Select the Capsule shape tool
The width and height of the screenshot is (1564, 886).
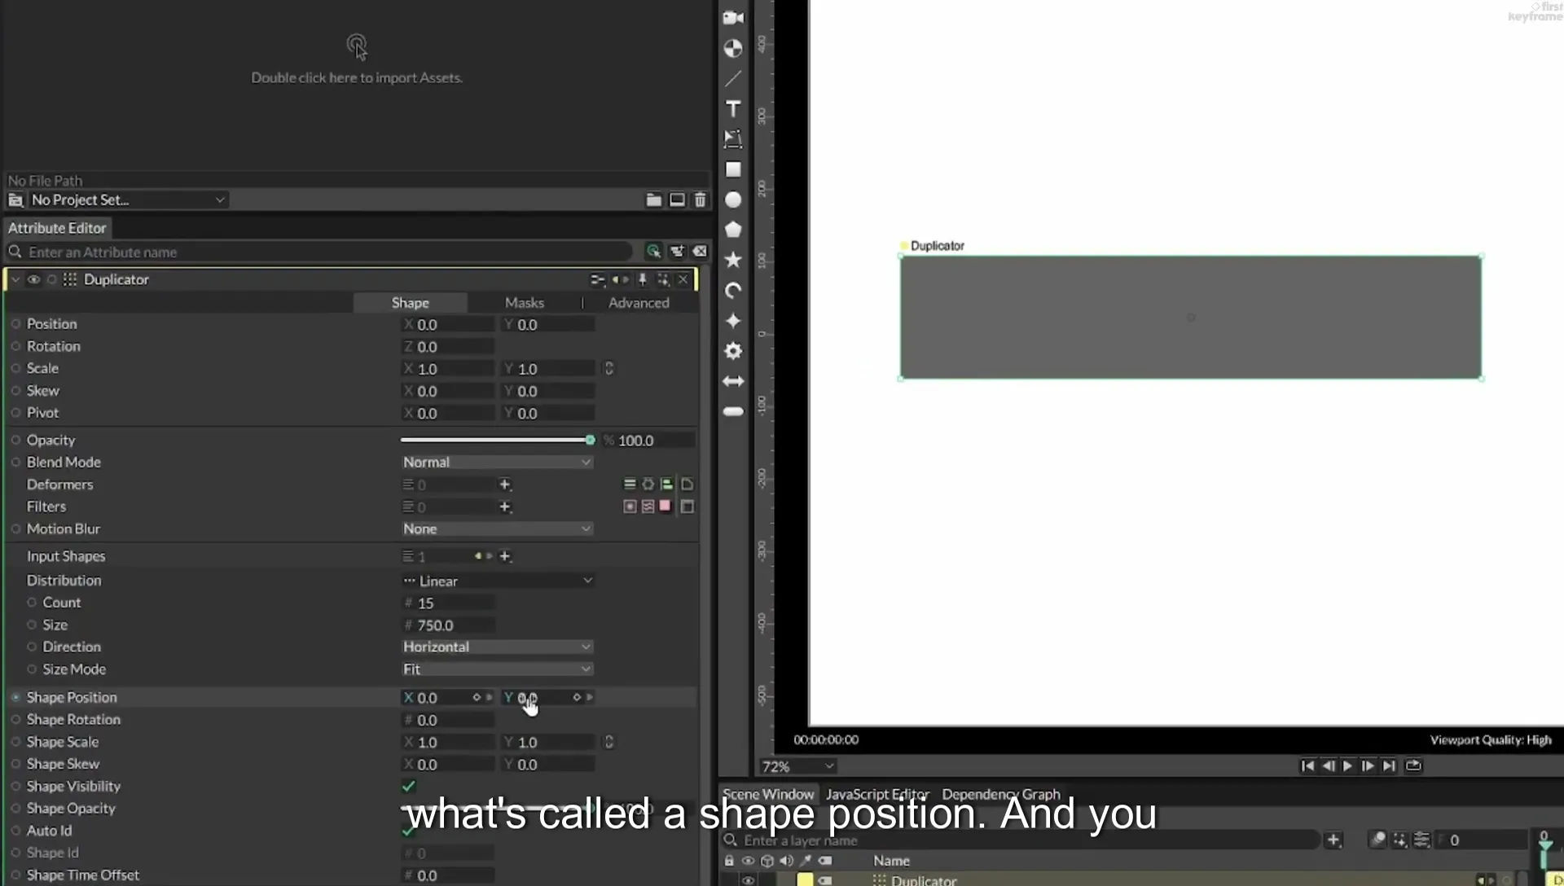point(733,411)
